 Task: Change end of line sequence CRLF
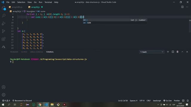(x=149, y=100)
